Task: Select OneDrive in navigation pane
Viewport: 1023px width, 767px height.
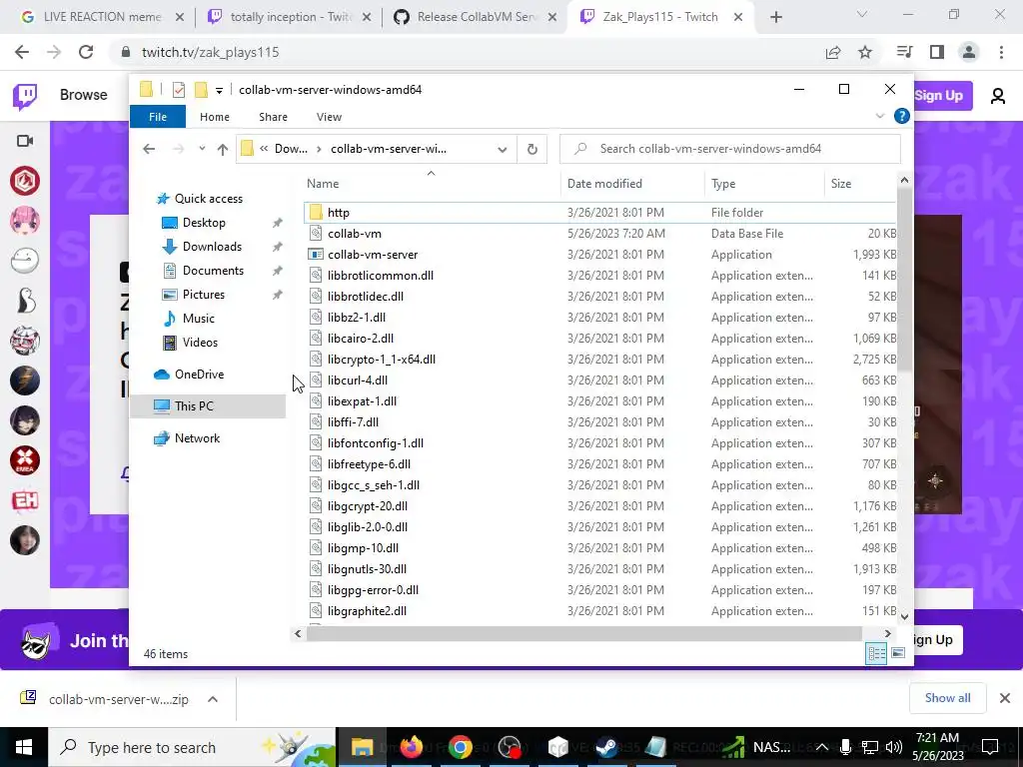Action: (x=199, y=375)
